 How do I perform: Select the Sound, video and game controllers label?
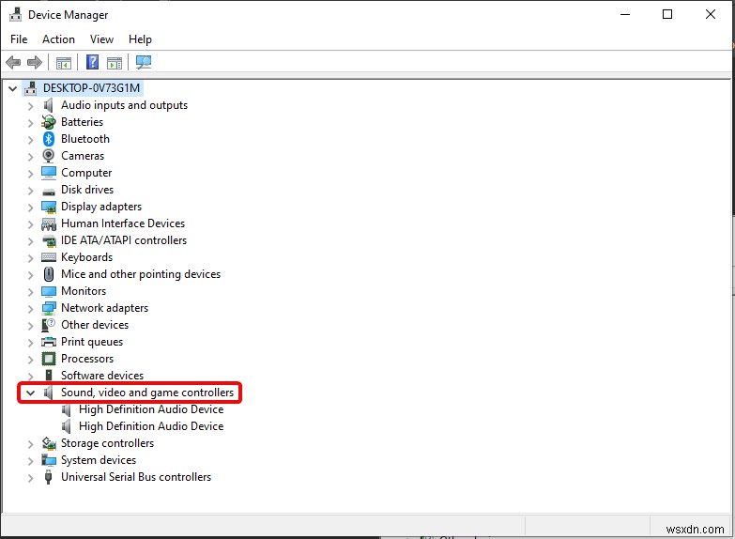[147, 393]
